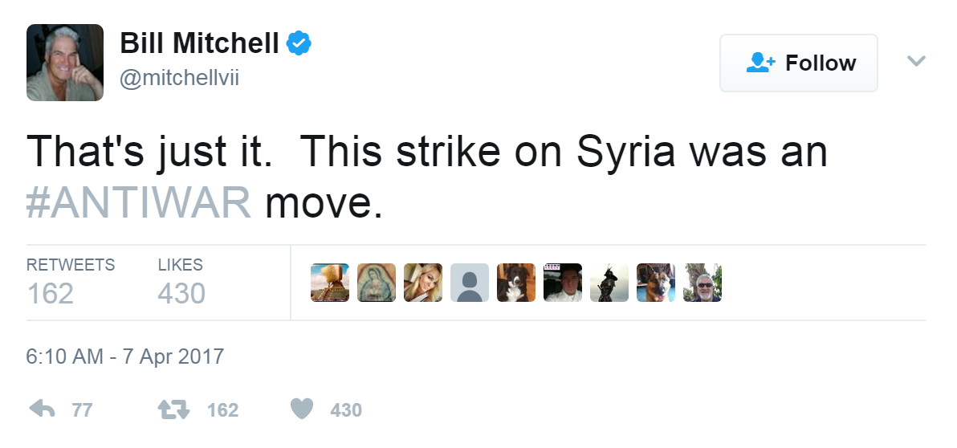Click the reply arrow icon
The width and height of the screenshot is (957, 448).
42,409
